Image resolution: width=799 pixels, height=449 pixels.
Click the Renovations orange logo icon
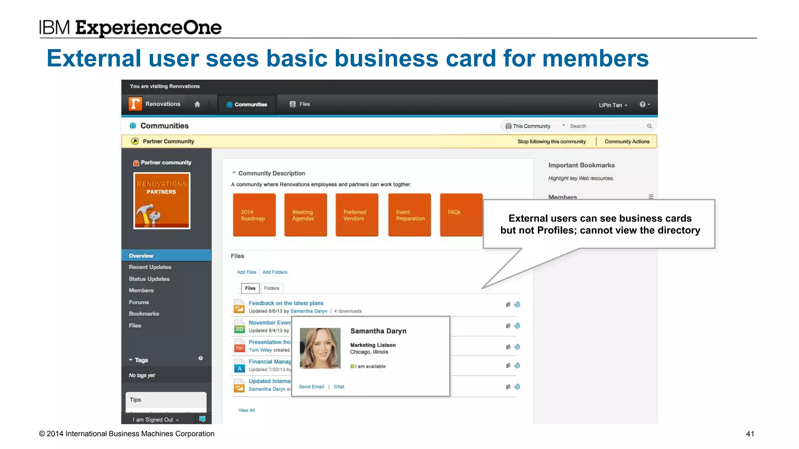click(x=135, y=104)
